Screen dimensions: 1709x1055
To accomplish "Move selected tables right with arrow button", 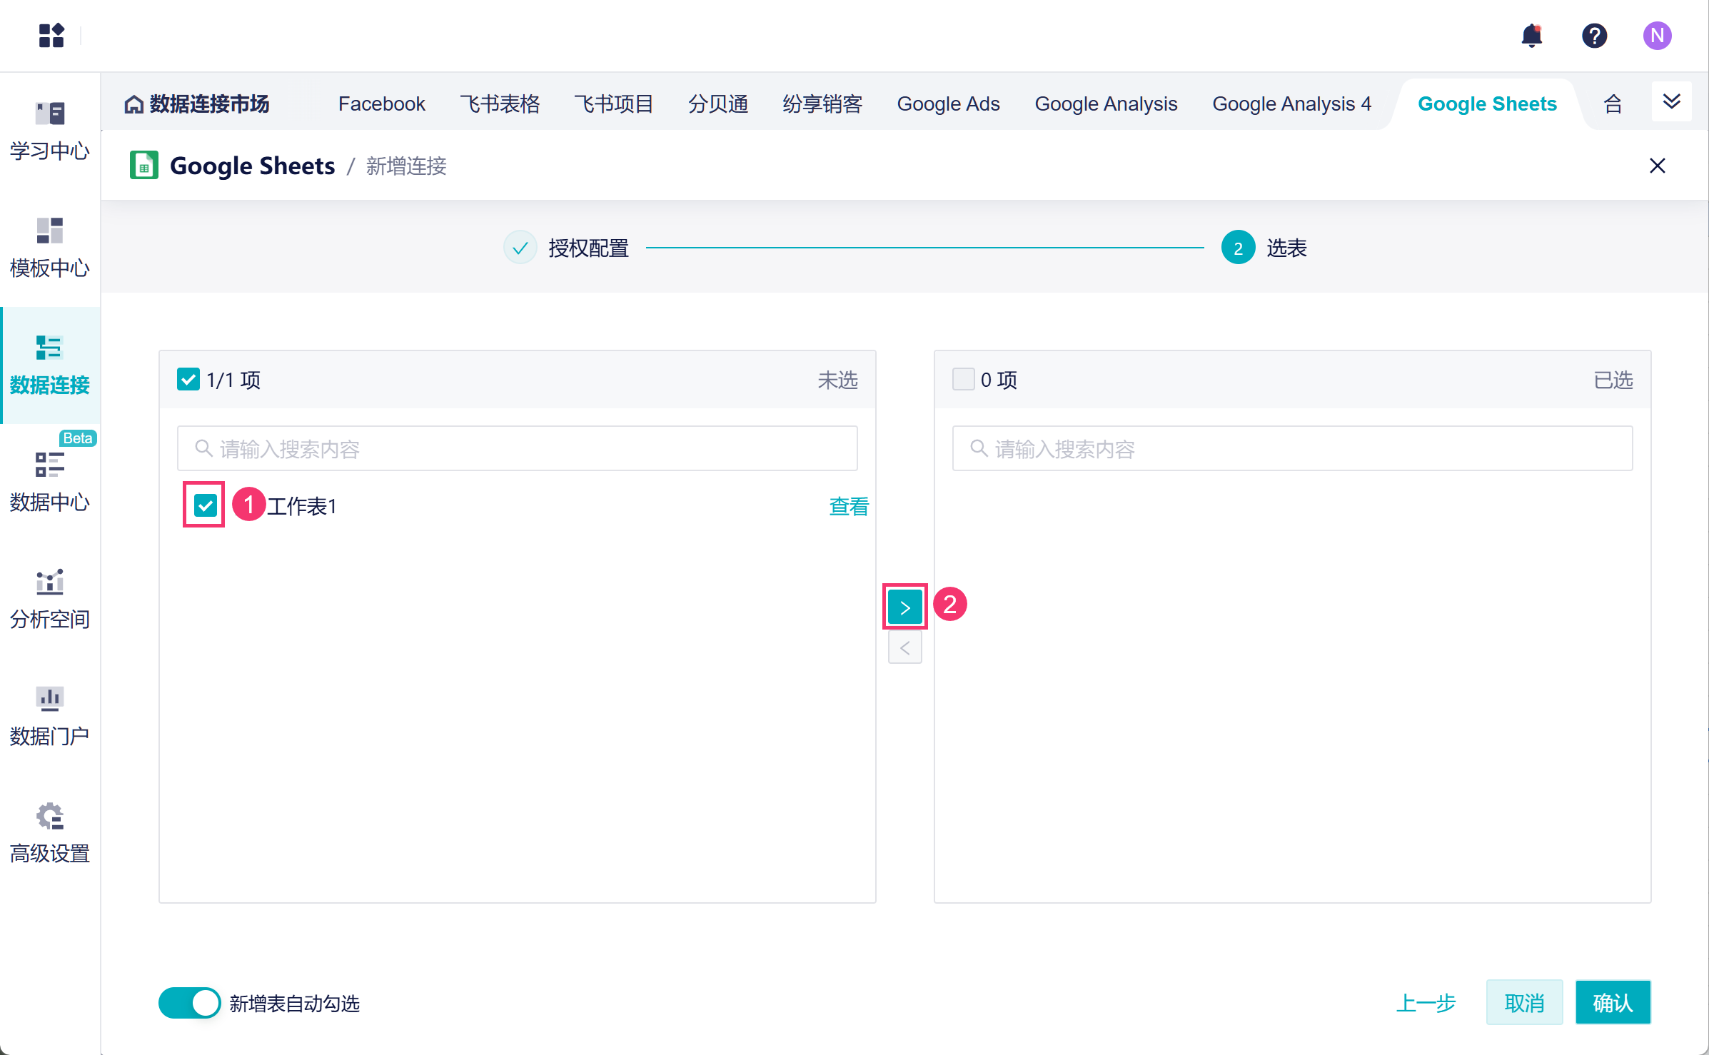I will click(904, 607).
